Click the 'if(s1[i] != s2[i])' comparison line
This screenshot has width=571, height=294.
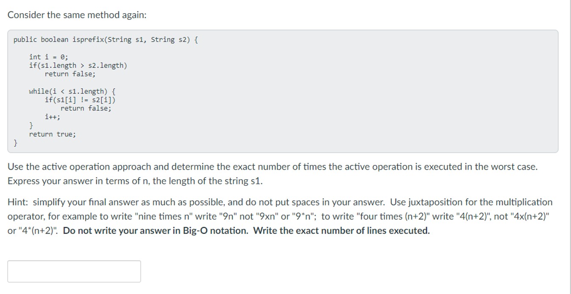click(x=81, y=100)
